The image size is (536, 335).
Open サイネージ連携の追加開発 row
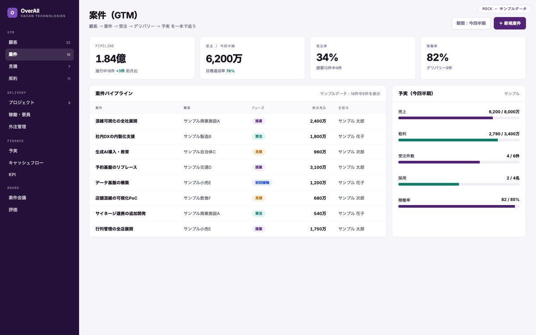click(x=238, y=214)
